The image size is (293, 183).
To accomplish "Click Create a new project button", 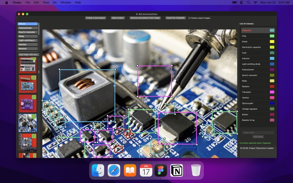I will pos(96,18).
